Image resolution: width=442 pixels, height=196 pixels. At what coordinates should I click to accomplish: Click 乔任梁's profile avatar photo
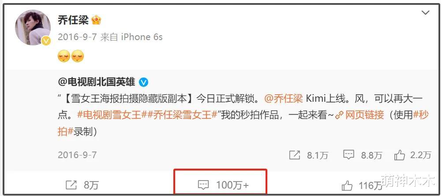[x=33, y=27]
